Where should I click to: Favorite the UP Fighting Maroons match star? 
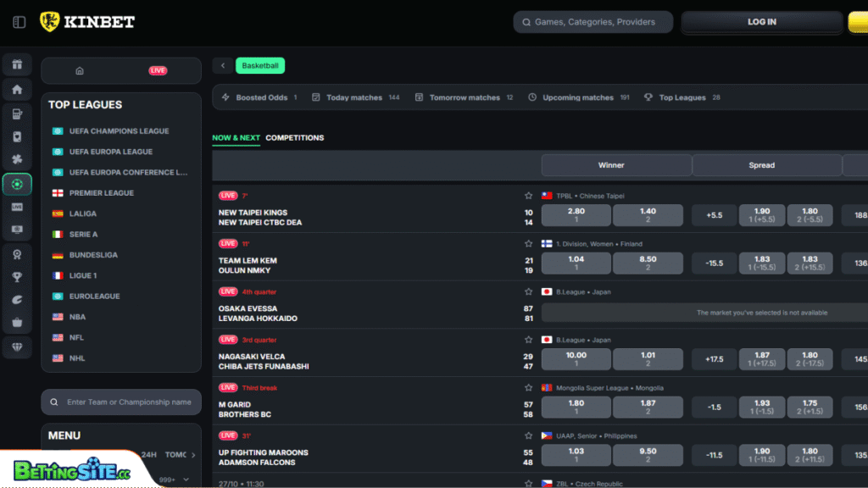[529, 436]
